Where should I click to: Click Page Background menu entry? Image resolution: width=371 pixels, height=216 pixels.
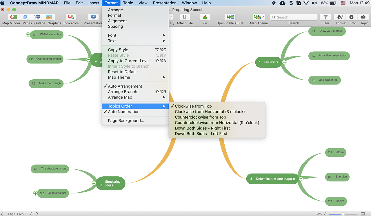click(126, 121)
